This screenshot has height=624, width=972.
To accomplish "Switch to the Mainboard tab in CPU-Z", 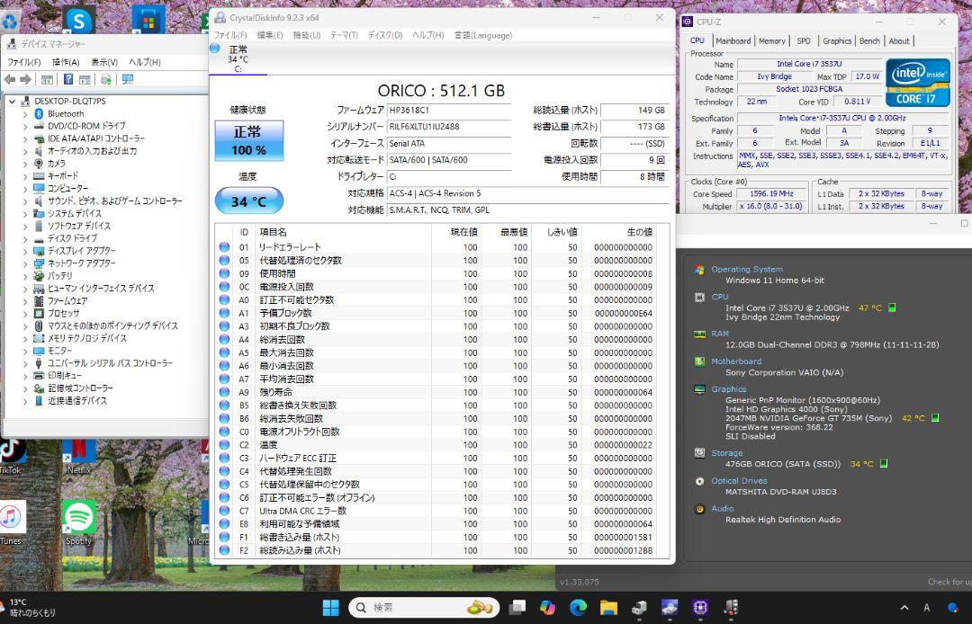I will tap(733, 40).
